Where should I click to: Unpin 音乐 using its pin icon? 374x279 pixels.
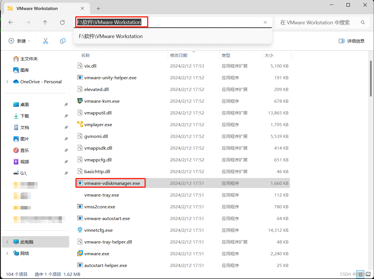point(66,150)
